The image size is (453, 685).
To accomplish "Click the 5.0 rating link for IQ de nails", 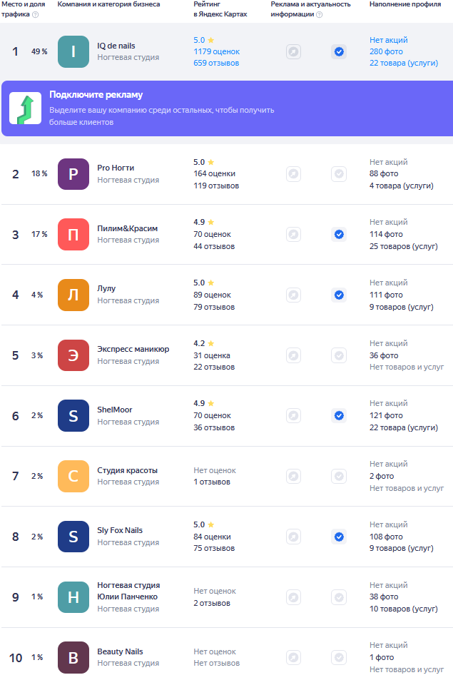I will click(x=204, y=40).
